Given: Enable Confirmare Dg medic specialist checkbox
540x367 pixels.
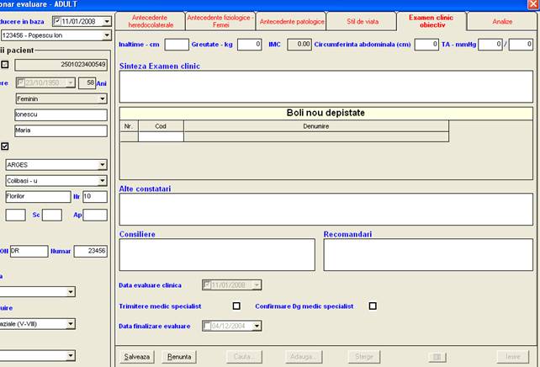Looking at the screenshot, I should pos(373,306).
